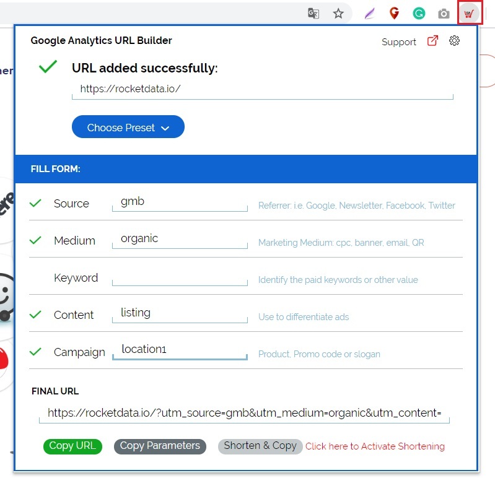Select the Keyword label
The image size is (495, 478).
pyautogui.click(x=76, y=277)
